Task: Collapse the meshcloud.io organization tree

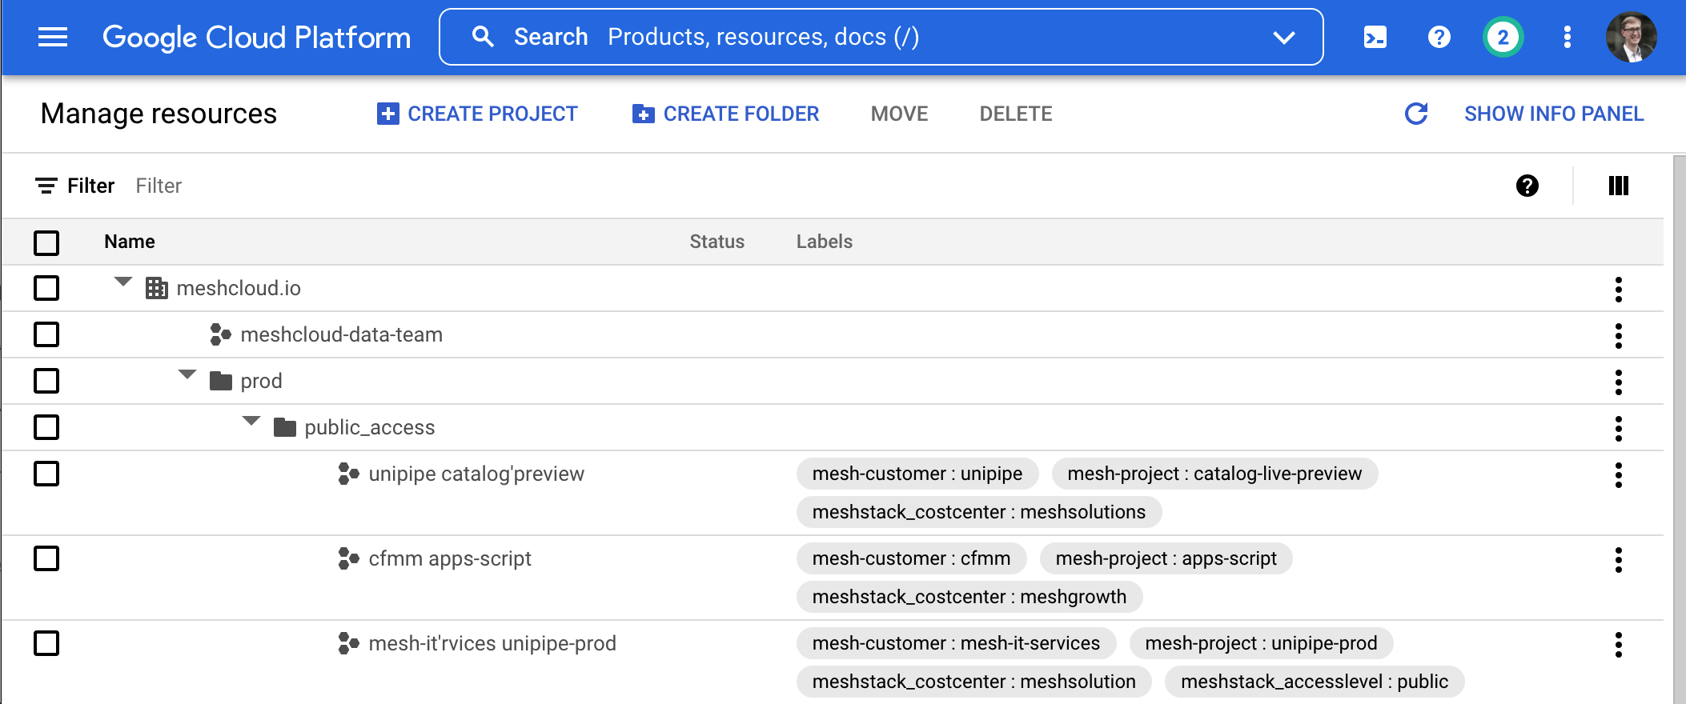Action: [122, 282]
